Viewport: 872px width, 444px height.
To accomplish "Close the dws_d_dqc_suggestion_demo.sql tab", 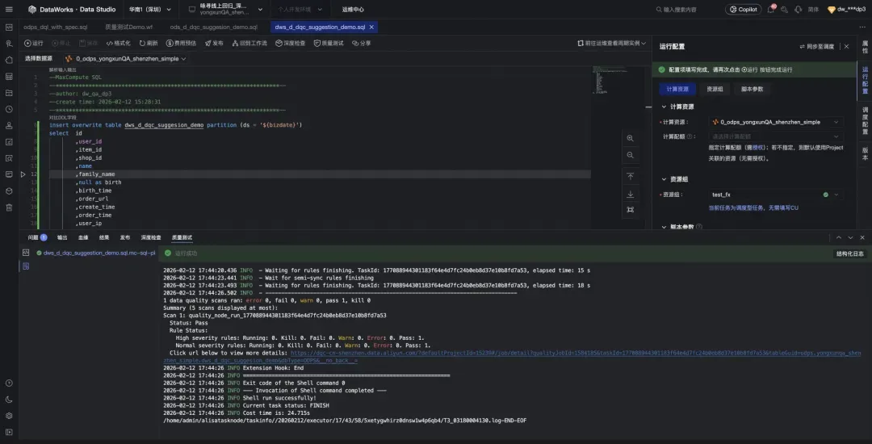I will tap(371, 27).
